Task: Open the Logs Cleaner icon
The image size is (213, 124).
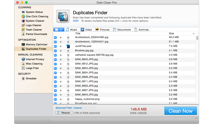Action: click(x=23, y=25)
